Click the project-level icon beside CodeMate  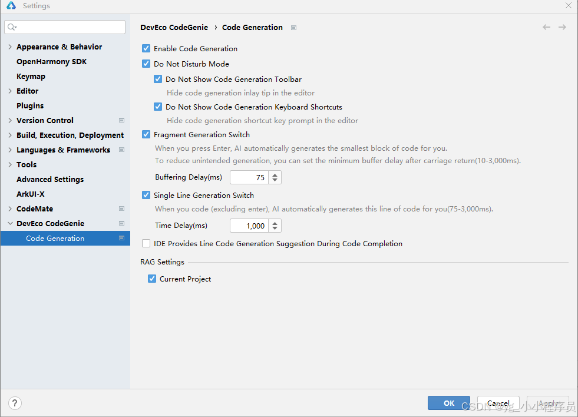(x=121, y=209)
